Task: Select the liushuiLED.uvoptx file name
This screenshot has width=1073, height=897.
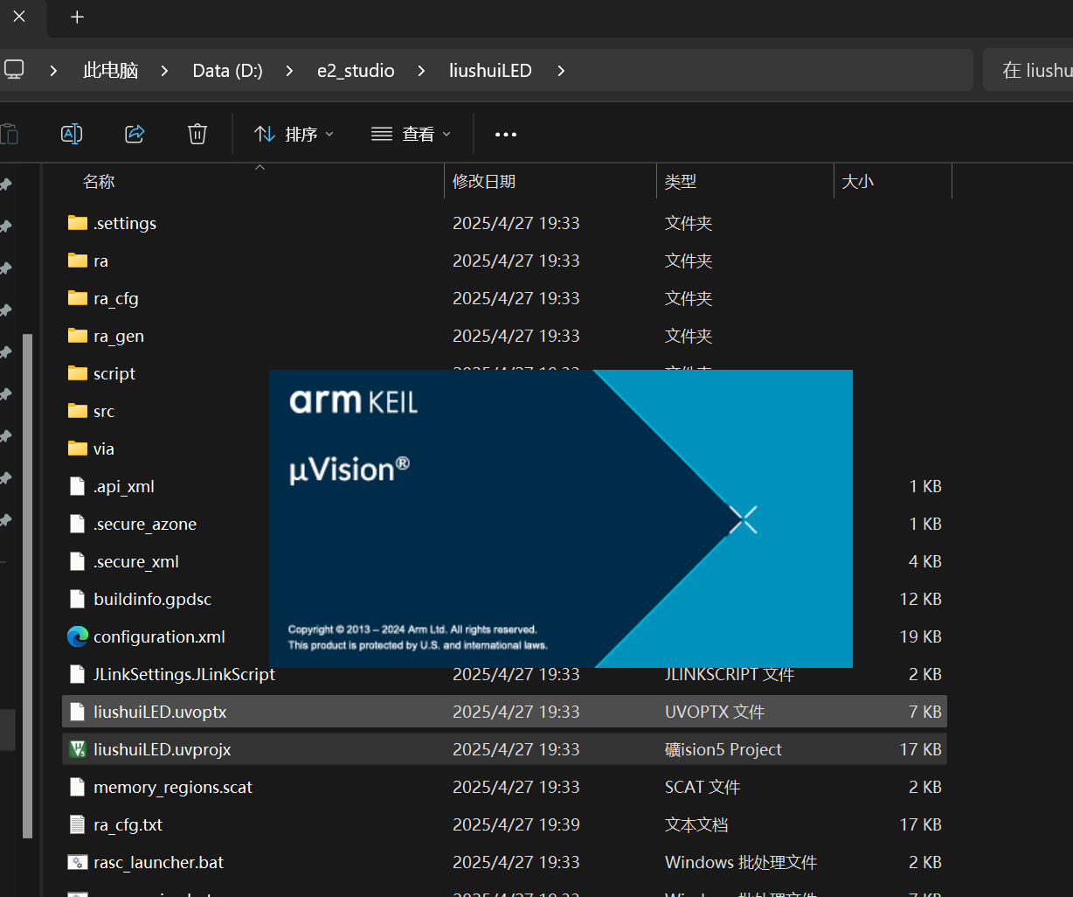Action: click(160, 712)
